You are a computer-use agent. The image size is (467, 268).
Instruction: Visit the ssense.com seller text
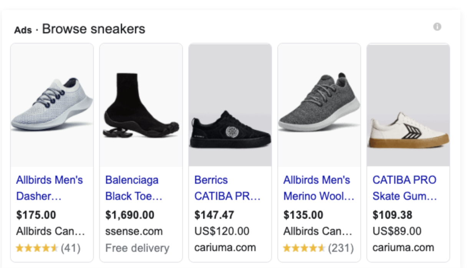coord(134,232)
